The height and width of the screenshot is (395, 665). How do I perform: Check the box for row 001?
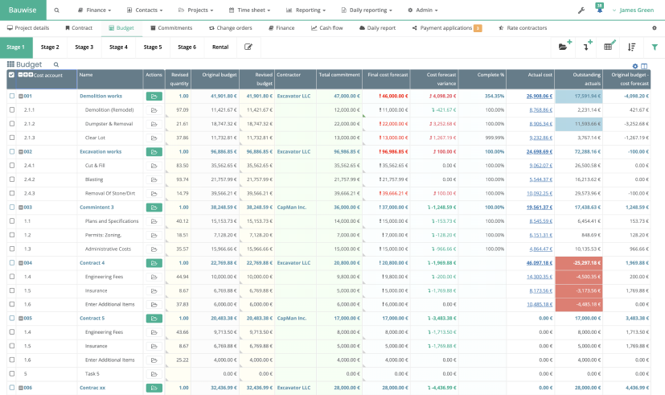pyautogui.click(x=11, y=96)
